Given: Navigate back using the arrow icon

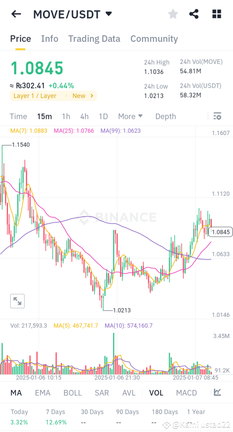Looking at the screenshot, I should tap(16, 14).
